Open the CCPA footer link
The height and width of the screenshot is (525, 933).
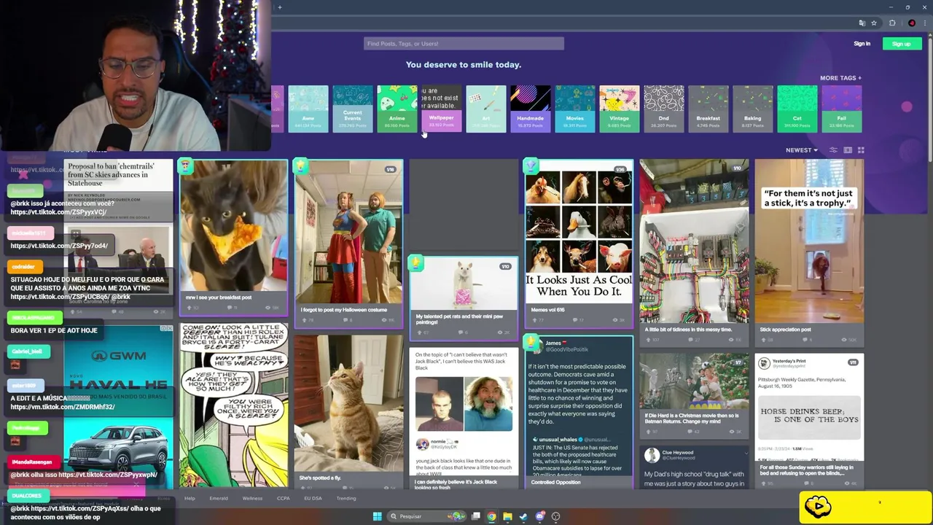(284, 499)
